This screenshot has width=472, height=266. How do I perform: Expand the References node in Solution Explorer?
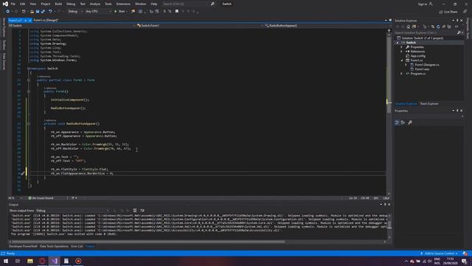pyautogui.click(x=401, y=52)
